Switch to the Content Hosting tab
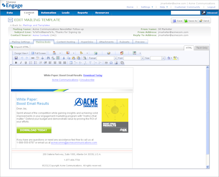Image resolution: width=219 pixels, height=177 pixels. [x=66, y=42]
